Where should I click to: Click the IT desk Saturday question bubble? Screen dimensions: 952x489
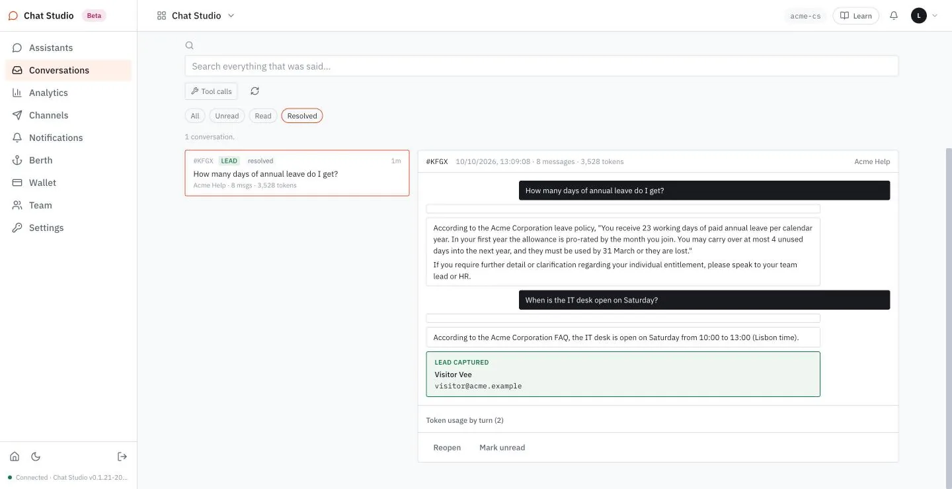pos(704,300)
